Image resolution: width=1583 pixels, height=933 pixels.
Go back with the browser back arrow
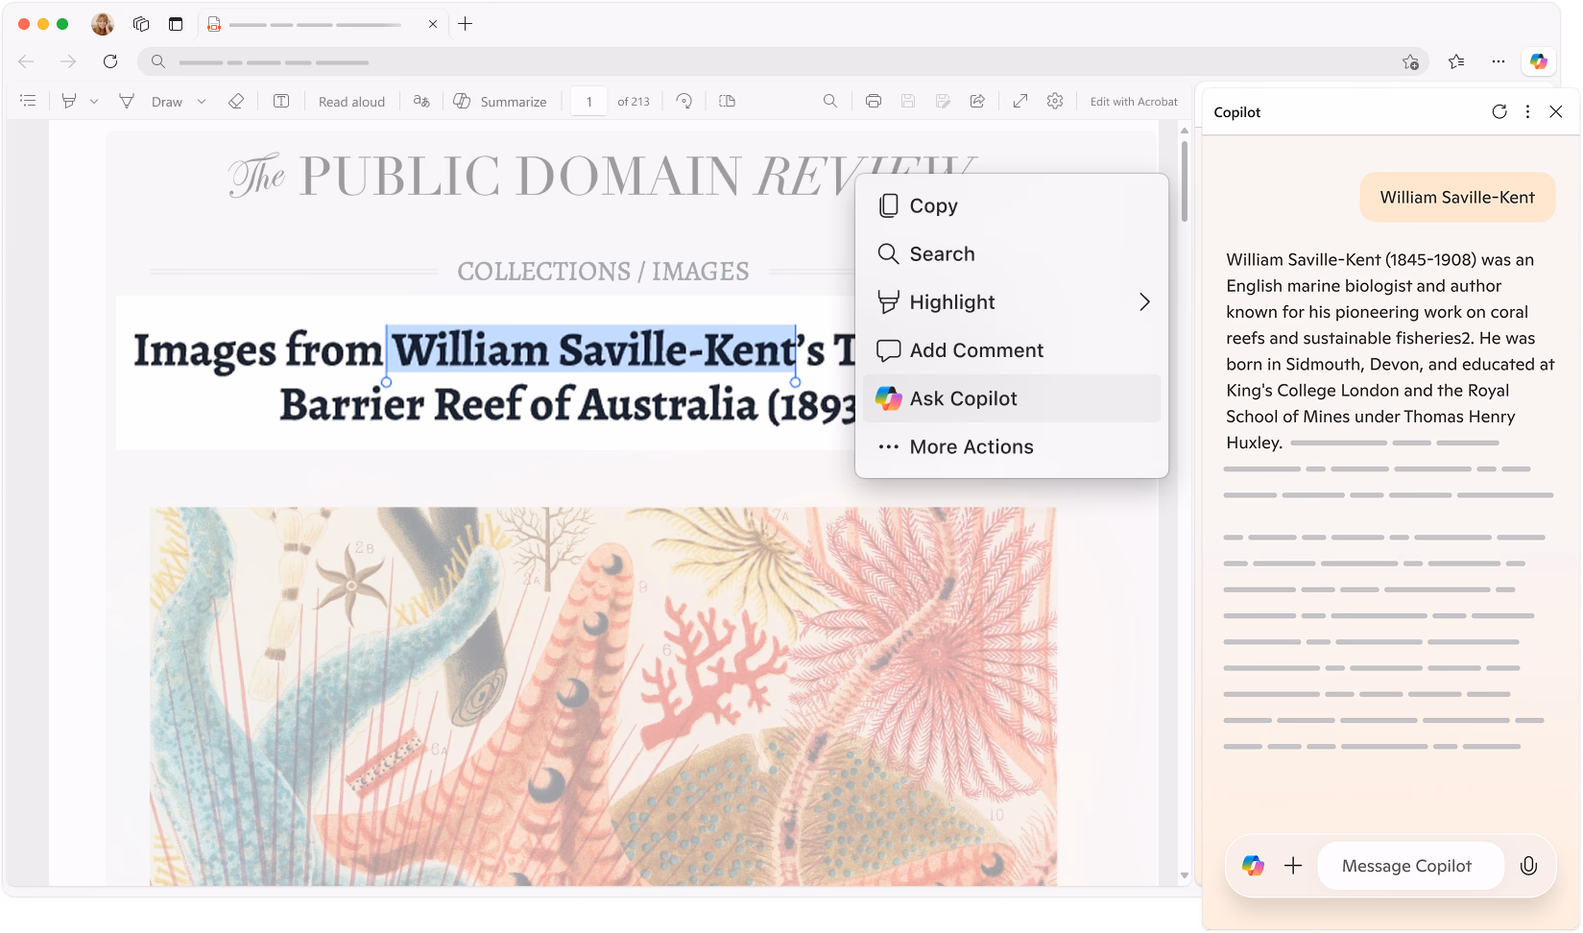point(26,61)
